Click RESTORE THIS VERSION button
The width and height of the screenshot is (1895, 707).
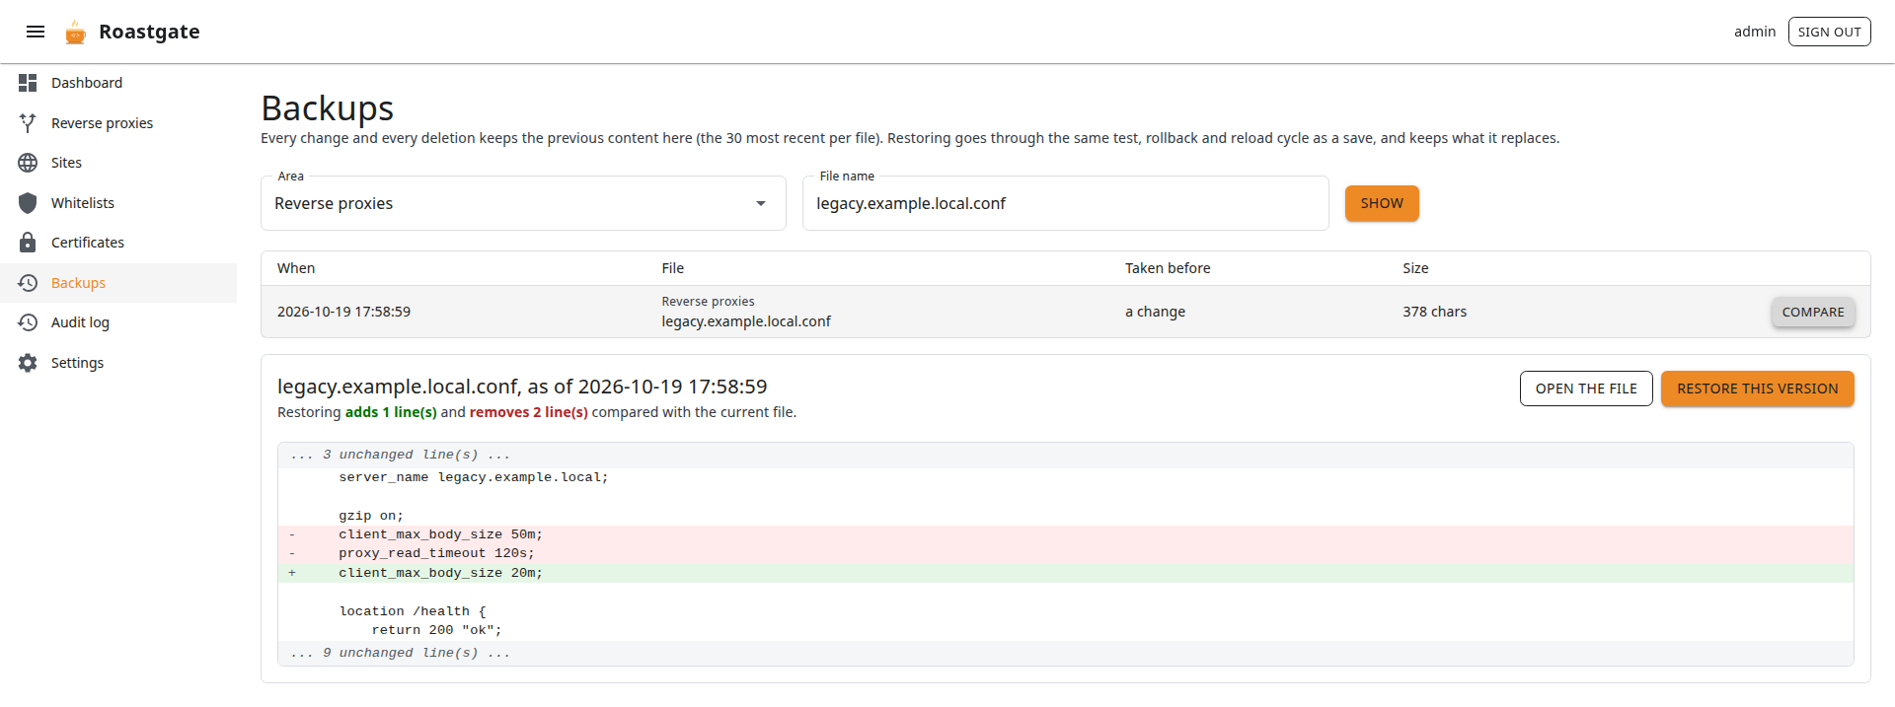coord(1757,389)
